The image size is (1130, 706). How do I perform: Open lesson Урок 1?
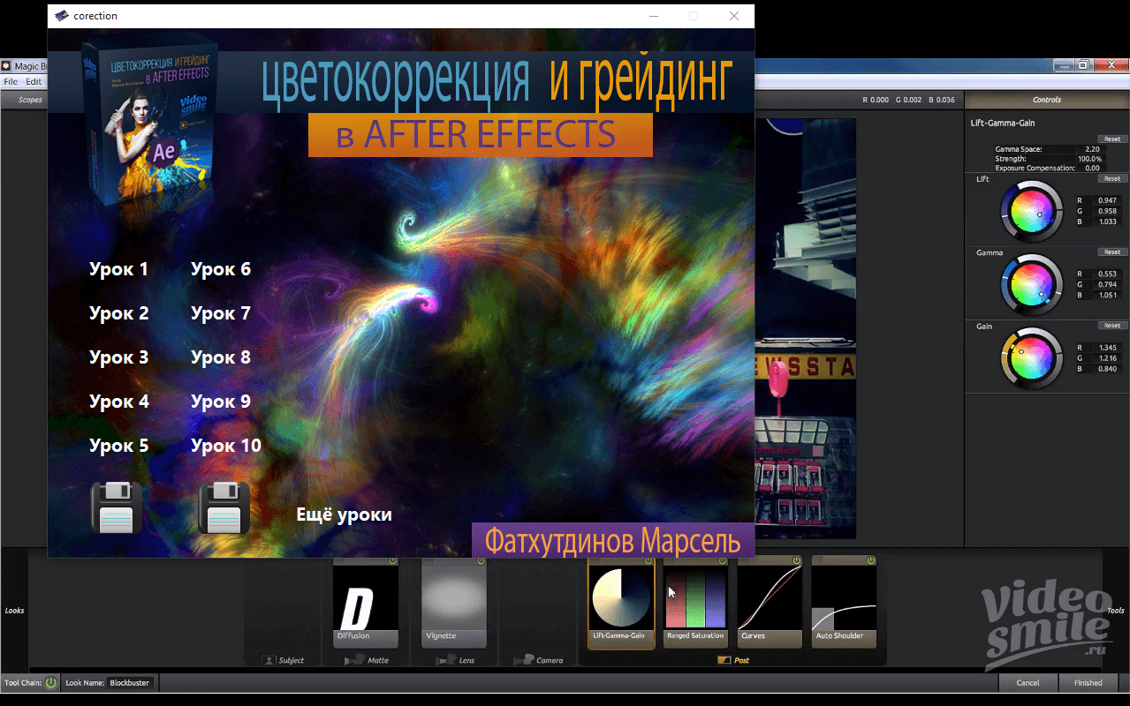[x=119, y=269]
